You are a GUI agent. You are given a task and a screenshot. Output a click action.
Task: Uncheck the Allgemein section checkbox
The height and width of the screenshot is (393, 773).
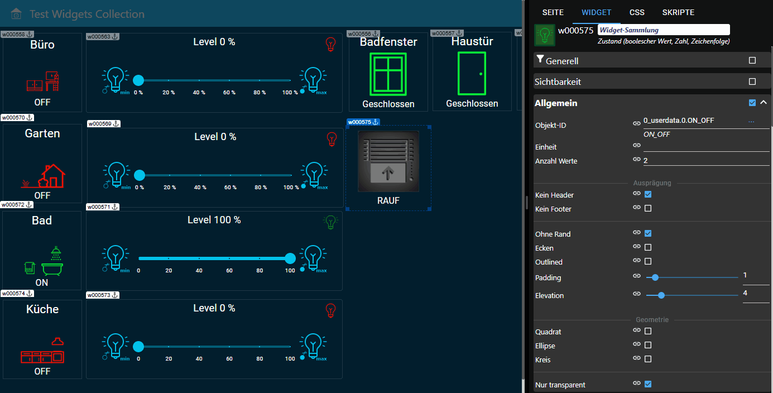[752, 103]
